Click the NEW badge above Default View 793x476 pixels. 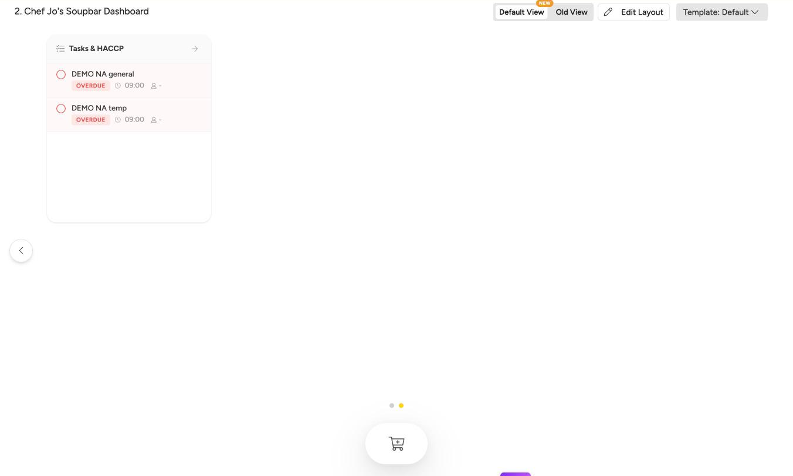(x=545, y=4)
